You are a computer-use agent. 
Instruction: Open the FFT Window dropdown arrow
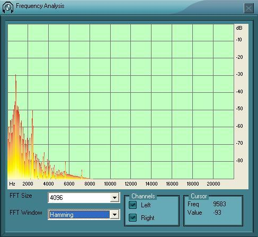[x=114, y=215]
